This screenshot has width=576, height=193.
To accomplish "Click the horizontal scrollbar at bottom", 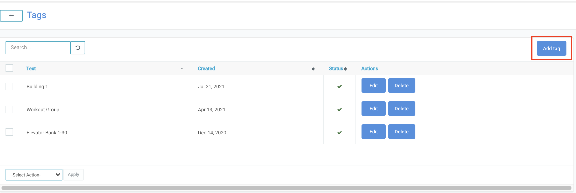I will 286,188.
